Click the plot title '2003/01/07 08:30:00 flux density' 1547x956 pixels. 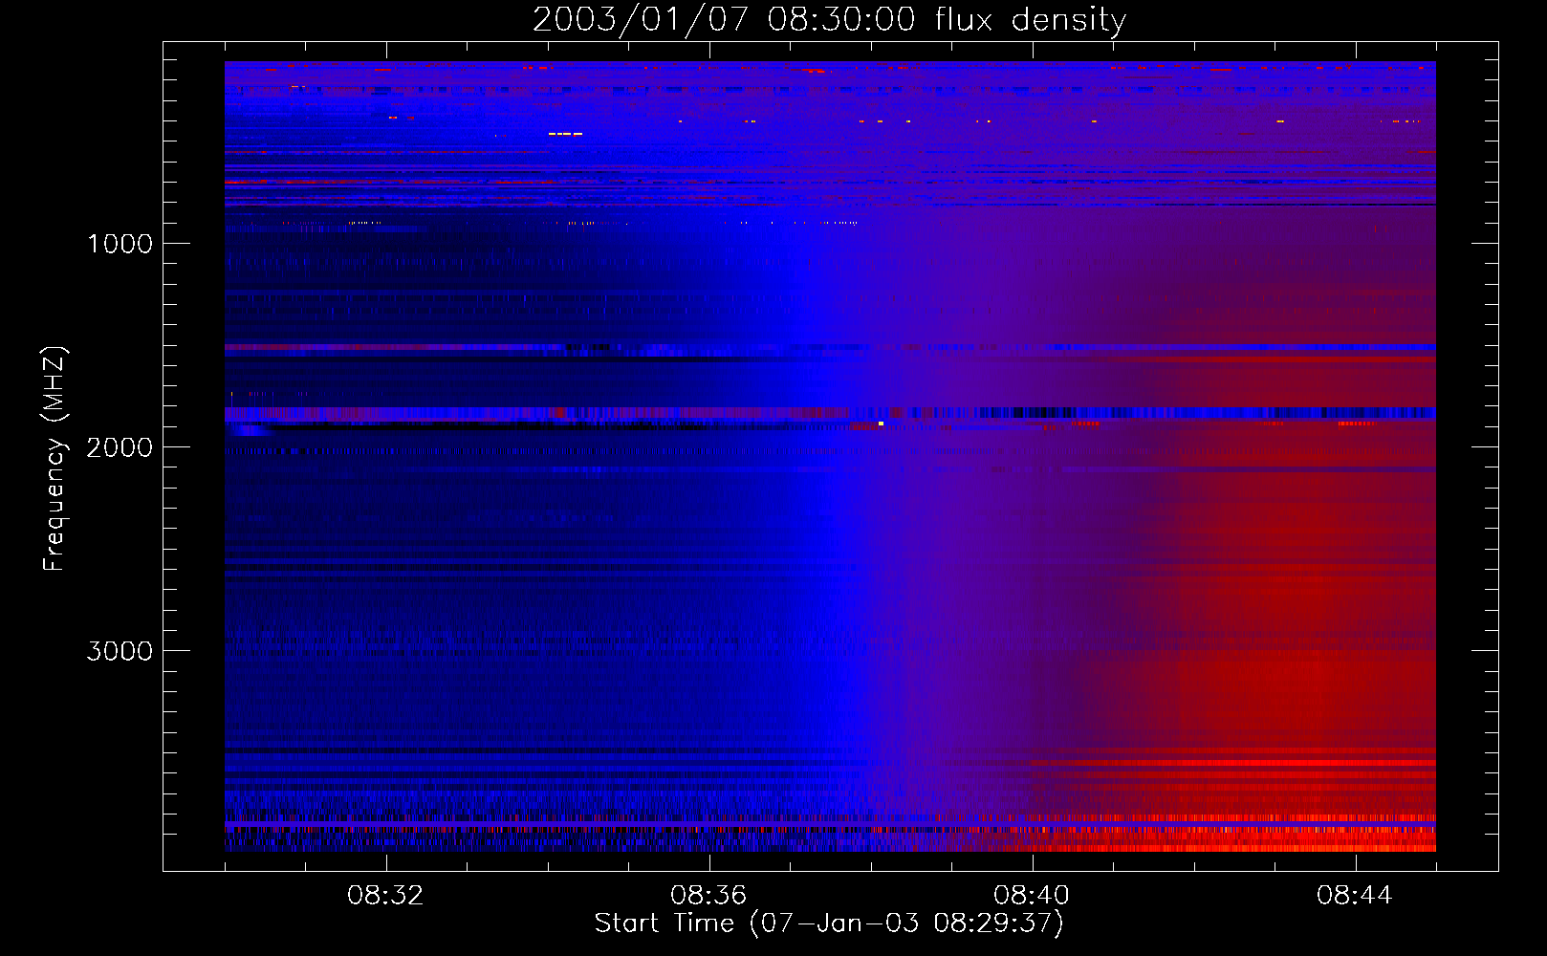829,20
